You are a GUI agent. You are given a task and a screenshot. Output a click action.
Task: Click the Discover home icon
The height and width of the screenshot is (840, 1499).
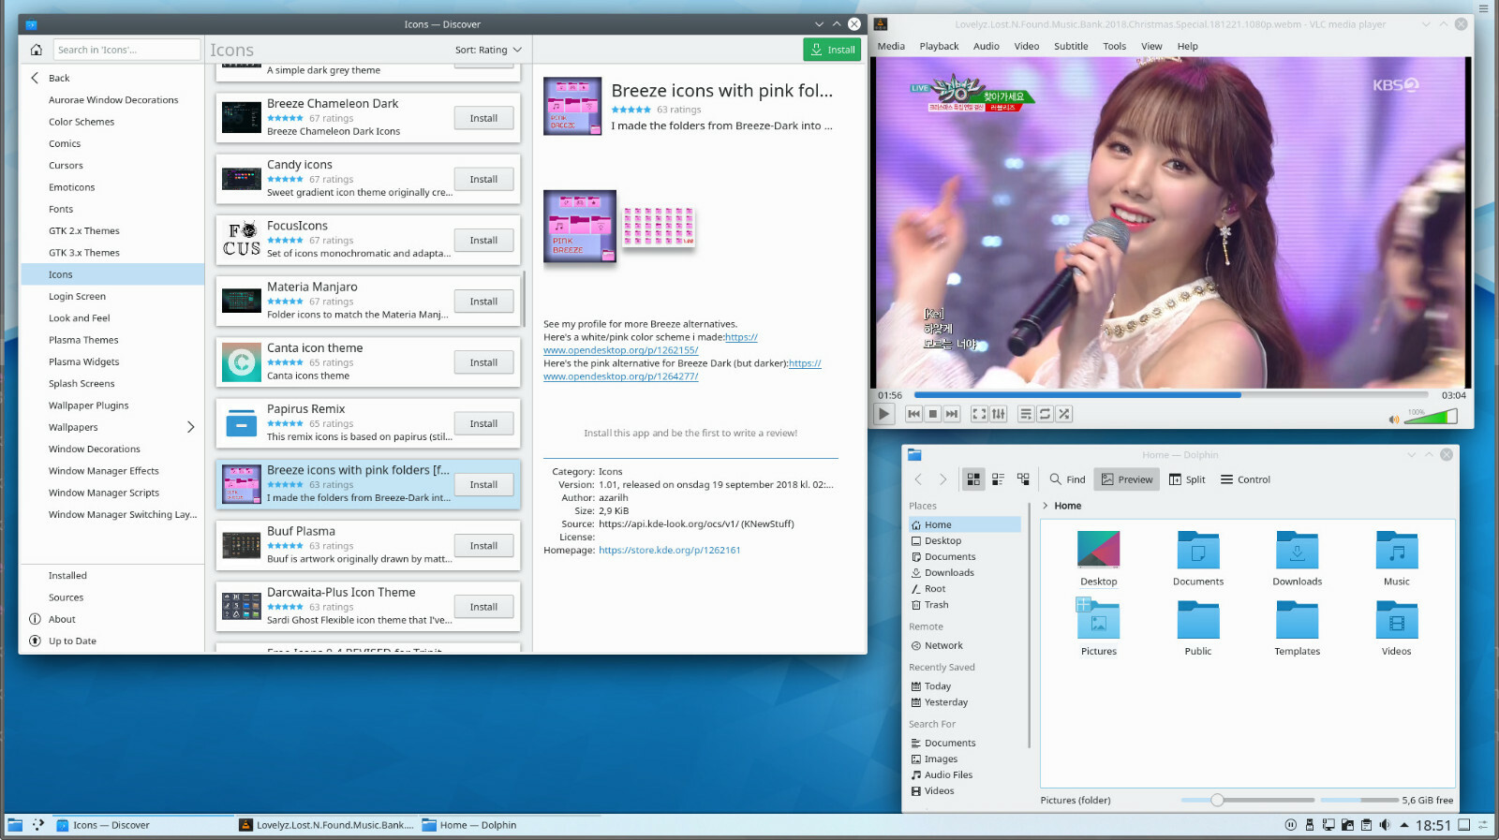click(x=36, y=50)
